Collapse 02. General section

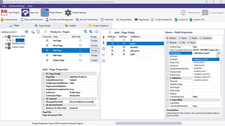pyautogui.click(x=44, y=99)
